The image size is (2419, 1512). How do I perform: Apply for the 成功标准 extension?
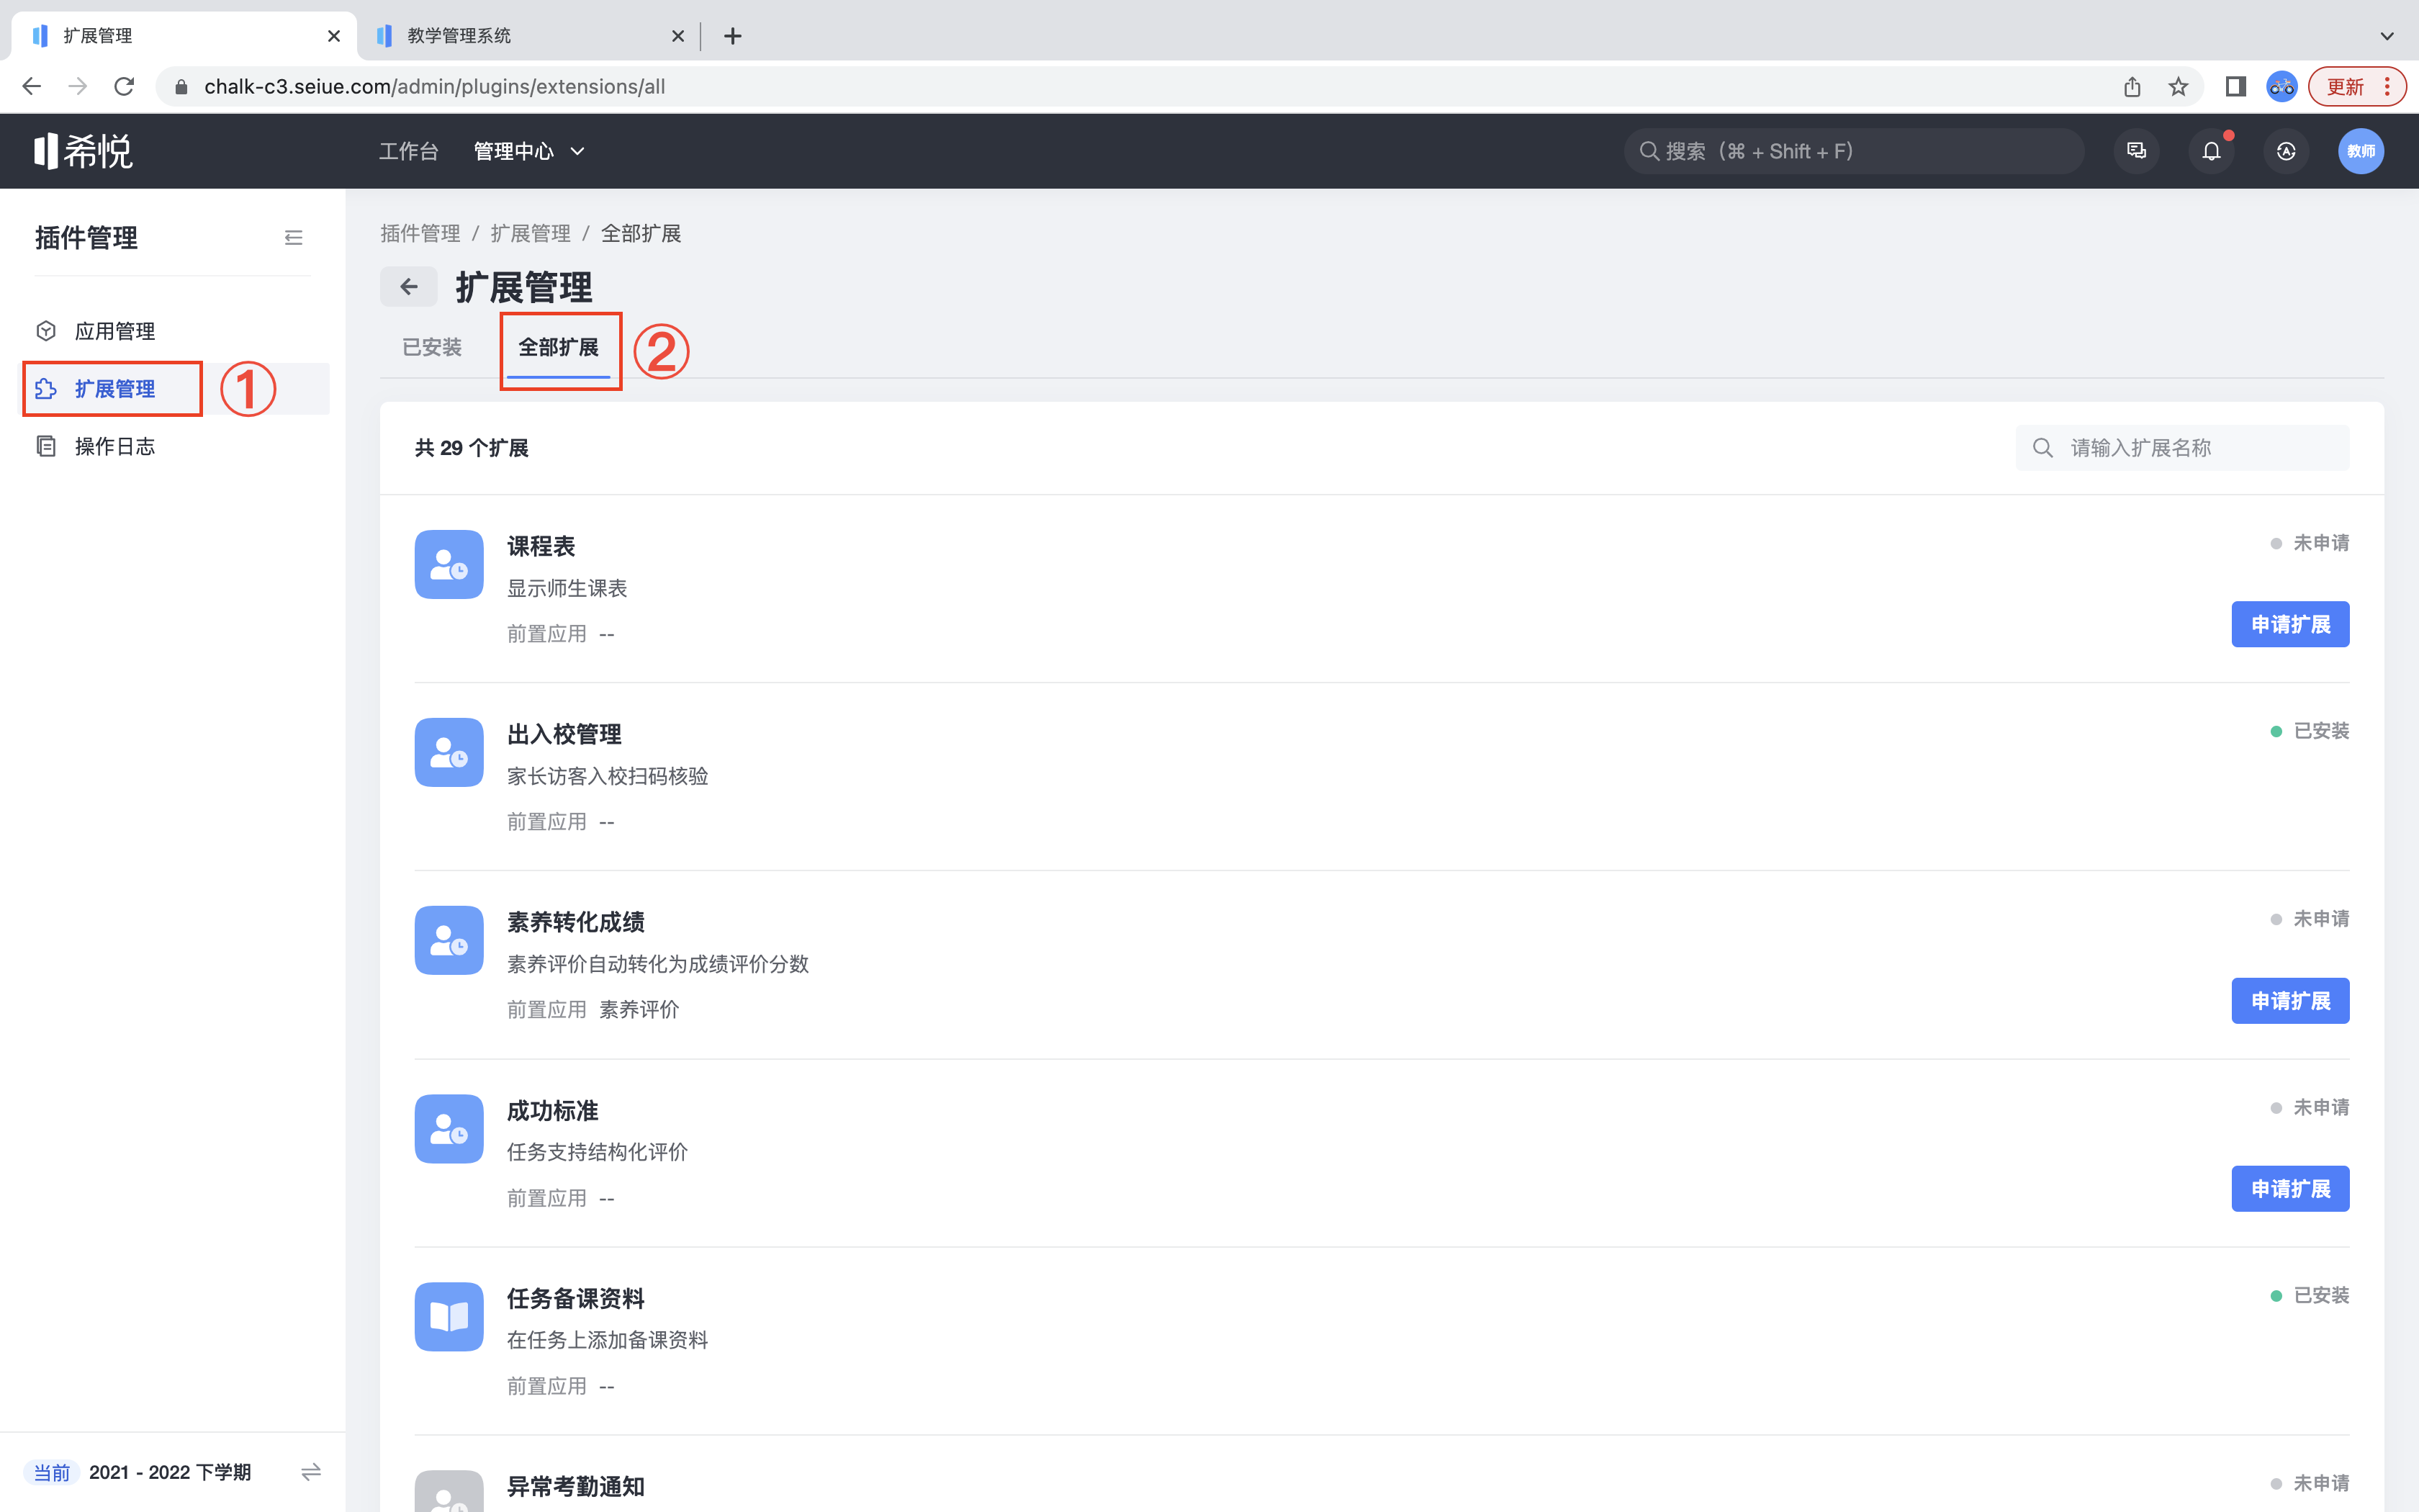pos(2290,1189)
